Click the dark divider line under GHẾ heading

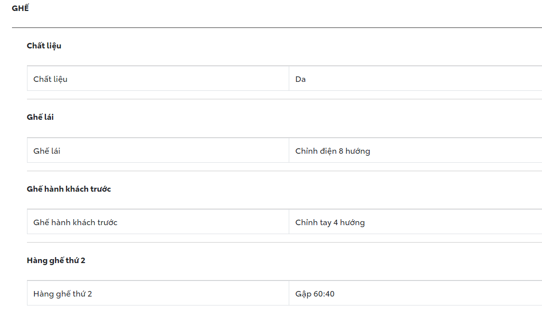(277, 27)
